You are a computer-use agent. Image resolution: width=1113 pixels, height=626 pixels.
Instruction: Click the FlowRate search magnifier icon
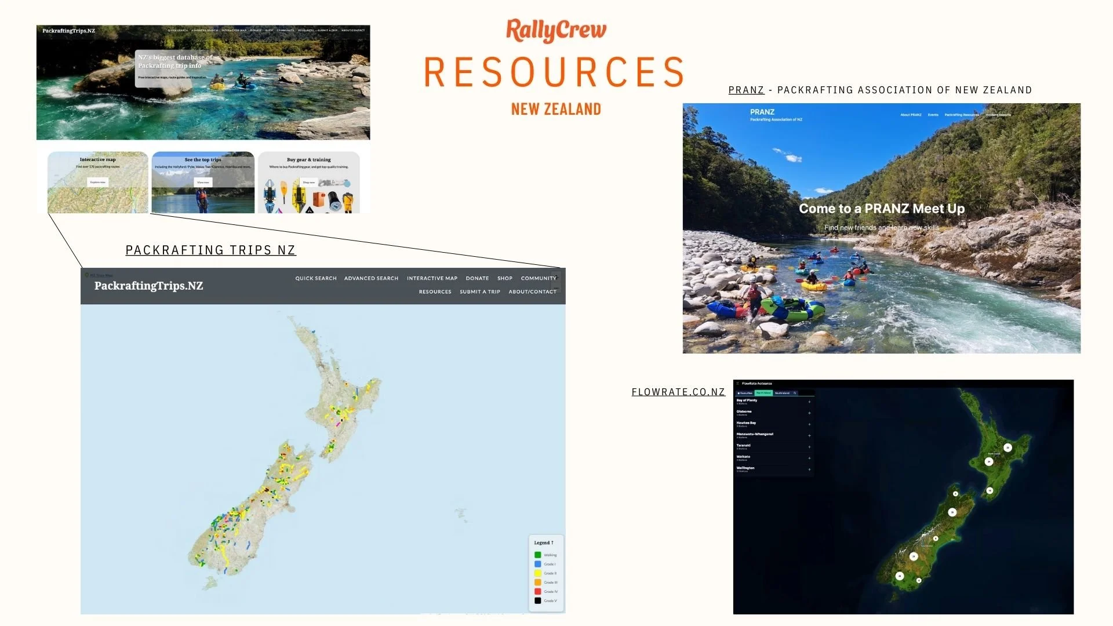[795, 393]
